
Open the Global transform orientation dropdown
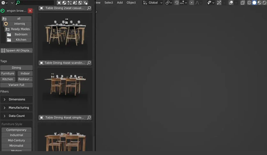tap(153, 3)
